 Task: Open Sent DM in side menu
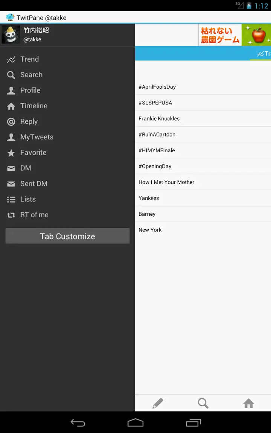(x=67, y=184)
